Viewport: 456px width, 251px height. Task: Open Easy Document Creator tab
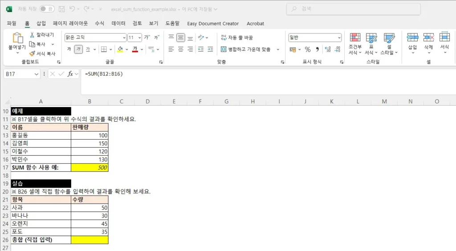213,24
